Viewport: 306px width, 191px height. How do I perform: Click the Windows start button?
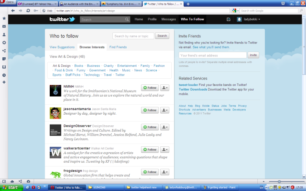click(11, 188)
